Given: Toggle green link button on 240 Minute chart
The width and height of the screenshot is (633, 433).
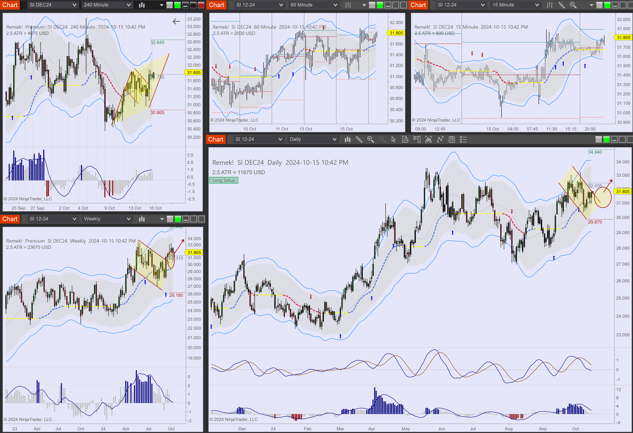Looking at the screenshot, I should click(177, 5).
